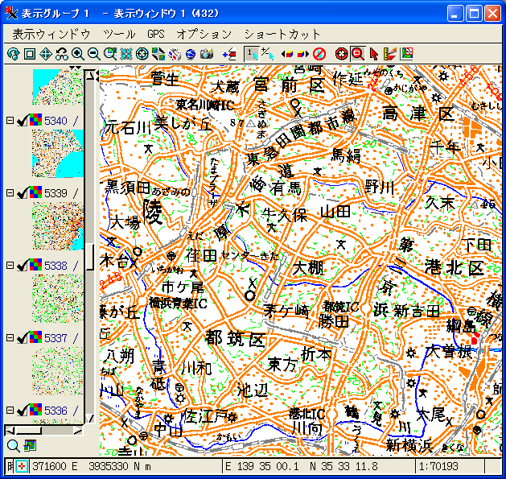
Task: Click the 5338 layer name link
Action: click(56, 266)
